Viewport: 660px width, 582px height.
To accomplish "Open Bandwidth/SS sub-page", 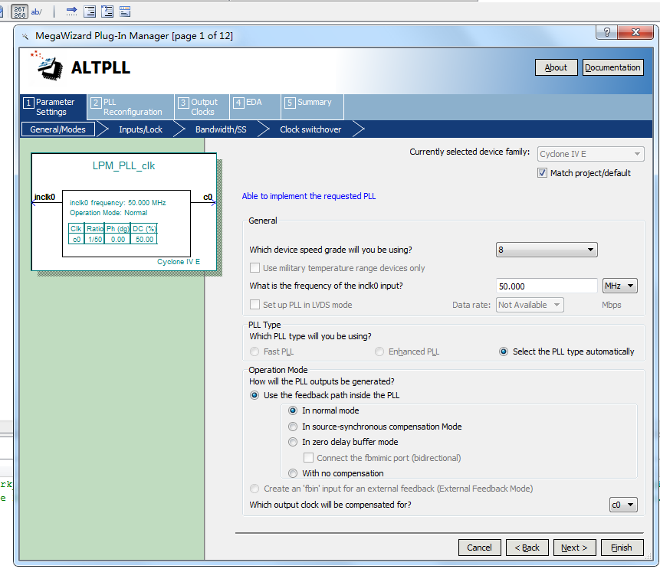I will click(221, 129).
